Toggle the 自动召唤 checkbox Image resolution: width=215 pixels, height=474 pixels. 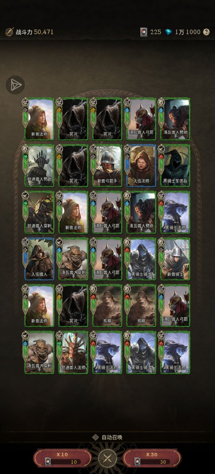[95, 437]
